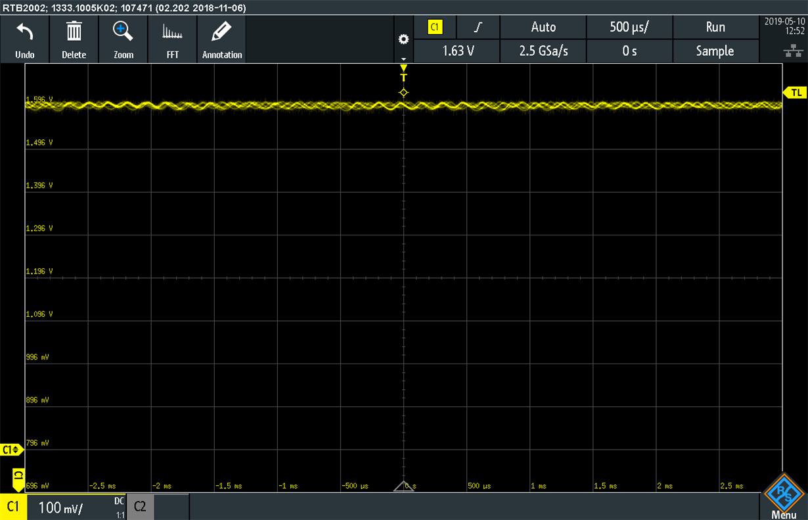Screen dimensions: 808x520
Task: Click the 1.196 V axis label
Action: [x=39, y=272]
